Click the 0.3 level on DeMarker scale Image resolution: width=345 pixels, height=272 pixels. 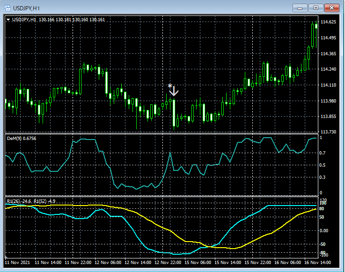[x=323, y=177]
